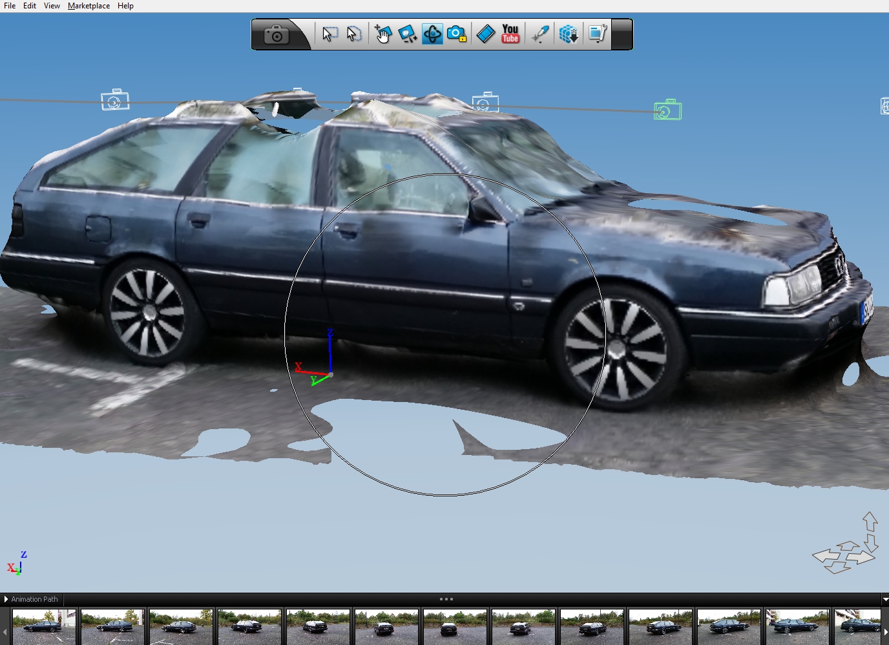Click the up arrow on navigation widget

870,520
